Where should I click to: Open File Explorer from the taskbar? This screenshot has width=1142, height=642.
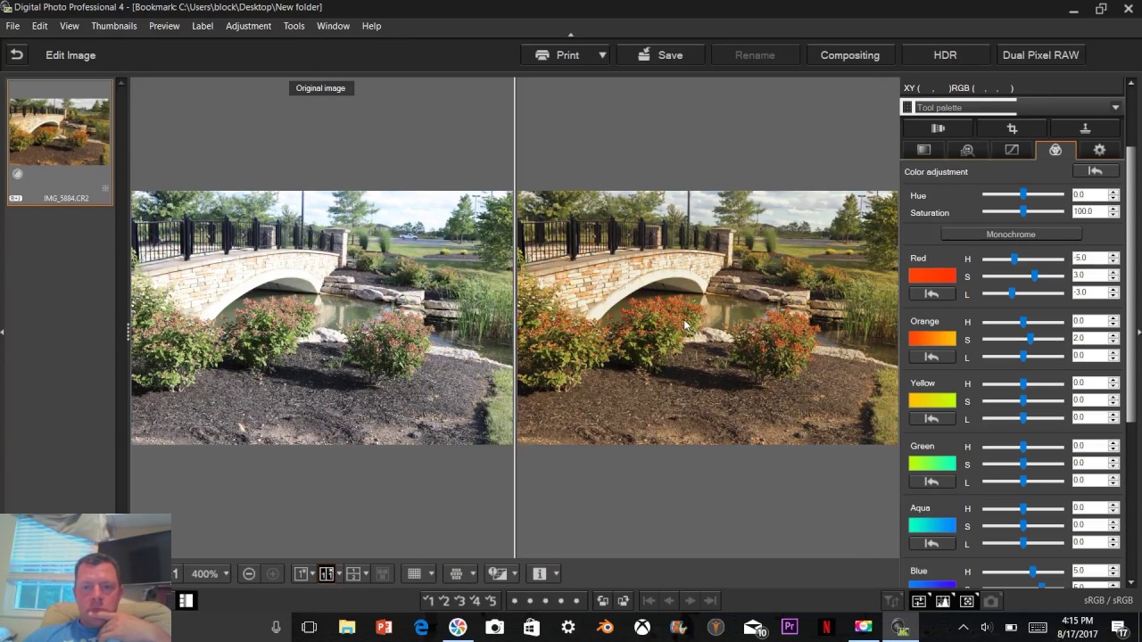[347, 627]
